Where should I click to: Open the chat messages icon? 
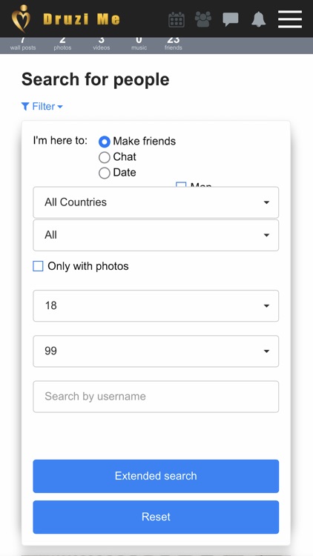tap(231, 19)
